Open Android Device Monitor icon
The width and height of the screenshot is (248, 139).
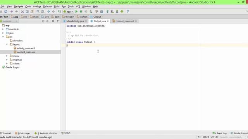pos(122,12)
